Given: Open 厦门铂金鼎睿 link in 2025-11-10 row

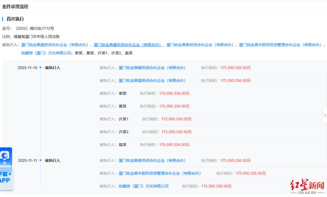Looking at the screenshot, I should tap(152, 68).
